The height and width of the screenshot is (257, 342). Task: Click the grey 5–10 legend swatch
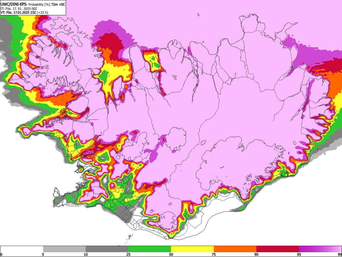click(64, 249)
